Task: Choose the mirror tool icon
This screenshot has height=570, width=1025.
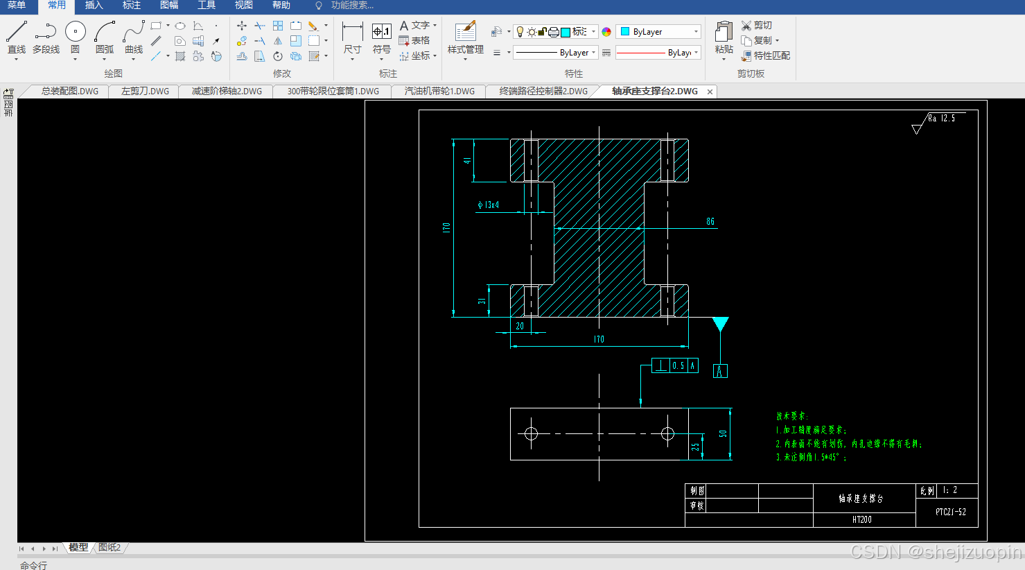Action: 278,41
